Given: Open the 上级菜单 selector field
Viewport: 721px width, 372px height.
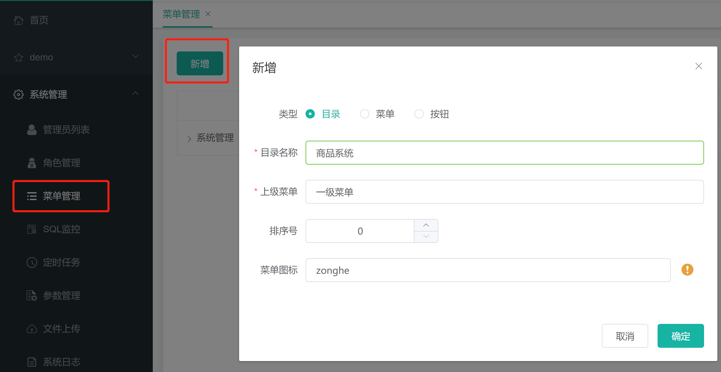Looking at the screenshot, I should (x=504, y=192).
